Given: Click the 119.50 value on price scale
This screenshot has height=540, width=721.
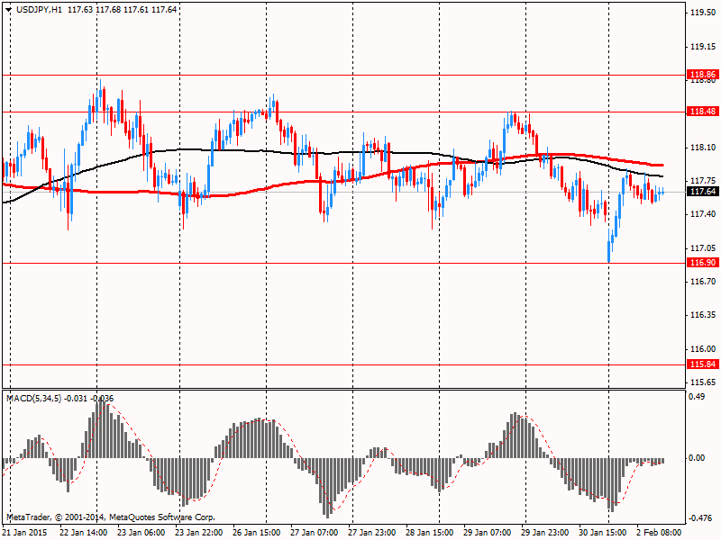Looking at the screenshot, I should click(x=703, y=13).
